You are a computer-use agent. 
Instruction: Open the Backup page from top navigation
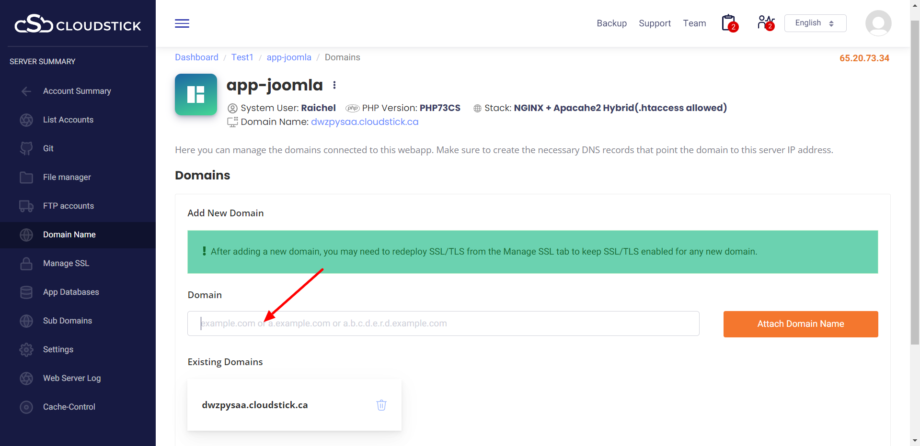click(611, 23)
